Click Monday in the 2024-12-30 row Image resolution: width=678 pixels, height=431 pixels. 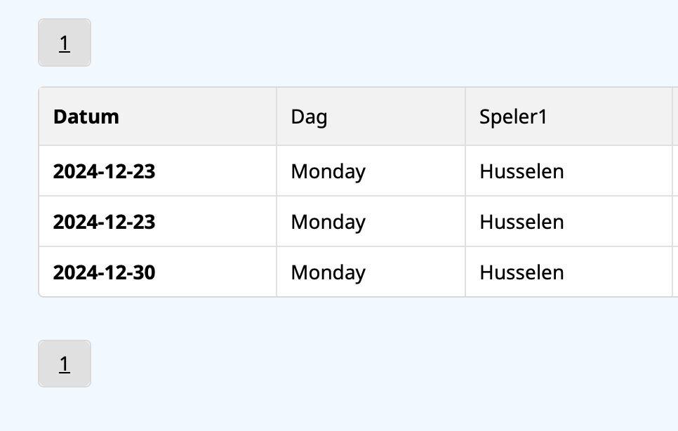328,272
